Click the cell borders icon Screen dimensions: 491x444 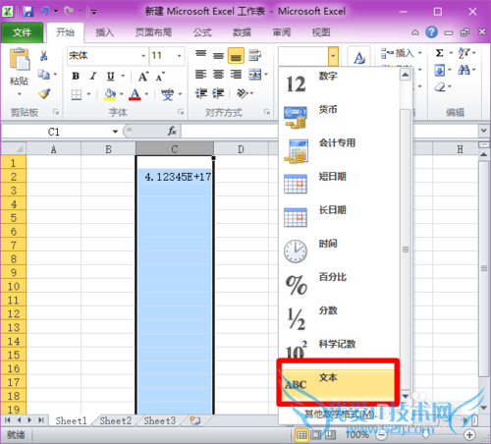click(x=77, y=94)
